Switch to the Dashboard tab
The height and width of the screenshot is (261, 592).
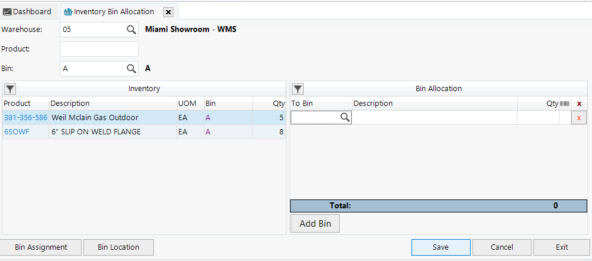pos(27,11)
